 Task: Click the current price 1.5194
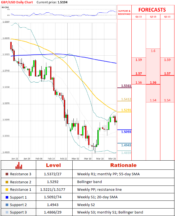62,2
